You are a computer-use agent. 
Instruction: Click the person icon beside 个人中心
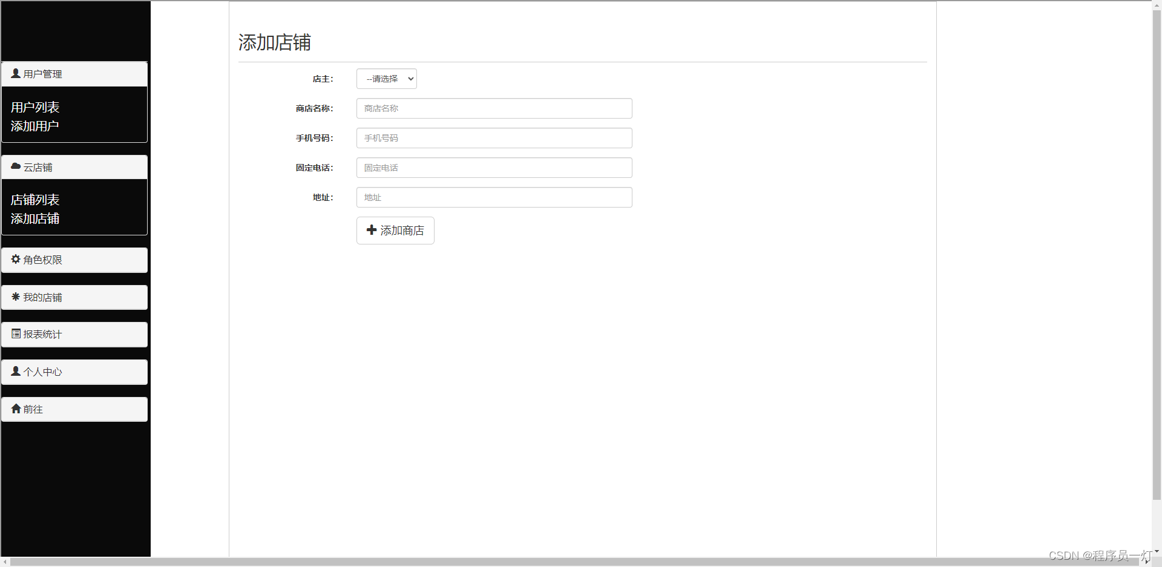16,371
